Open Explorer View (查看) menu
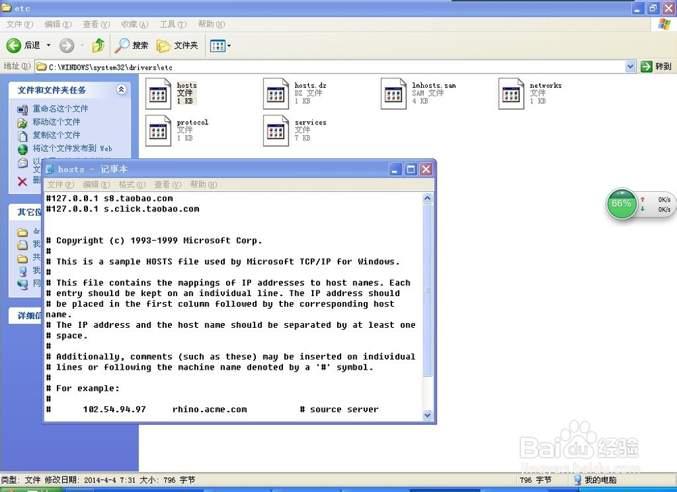 96,24
